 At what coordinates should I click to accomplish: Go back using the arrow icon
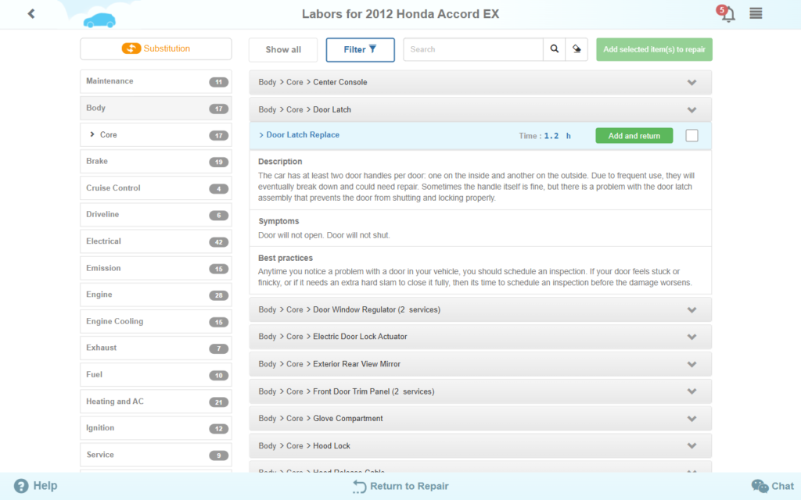[x=31, y=14]
